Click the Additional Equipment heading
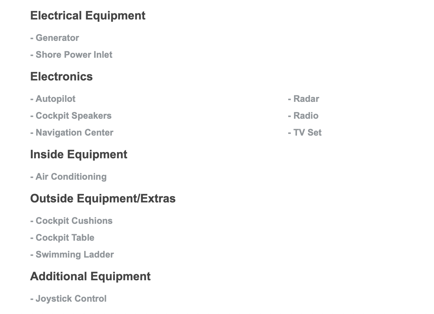 point(90,276)
